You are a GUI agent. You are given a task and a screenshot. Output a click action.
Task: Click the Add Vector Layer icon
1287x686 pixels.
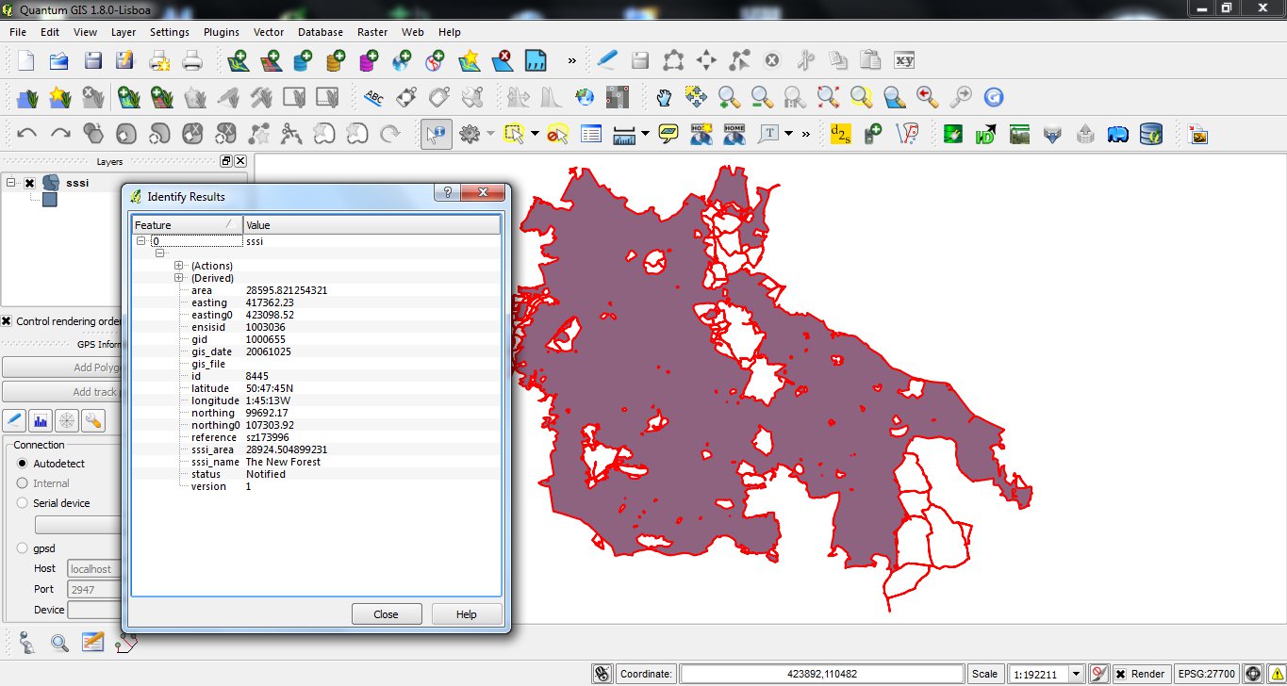238,61
